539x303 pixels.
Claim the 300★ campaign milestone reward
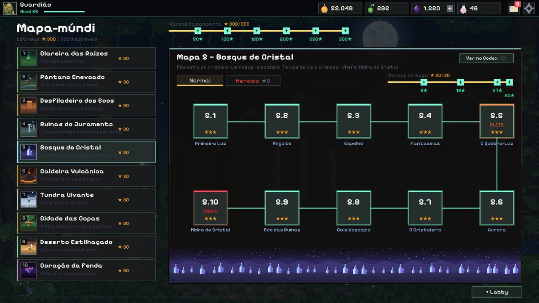tap(345, 31)
